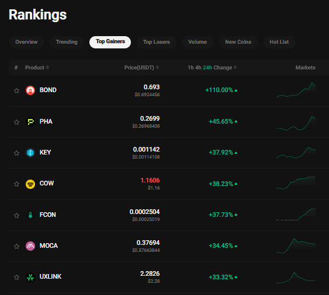329x295 pixels.
Task: Click the +34.45% change value
Action: [x=221, y=245]
